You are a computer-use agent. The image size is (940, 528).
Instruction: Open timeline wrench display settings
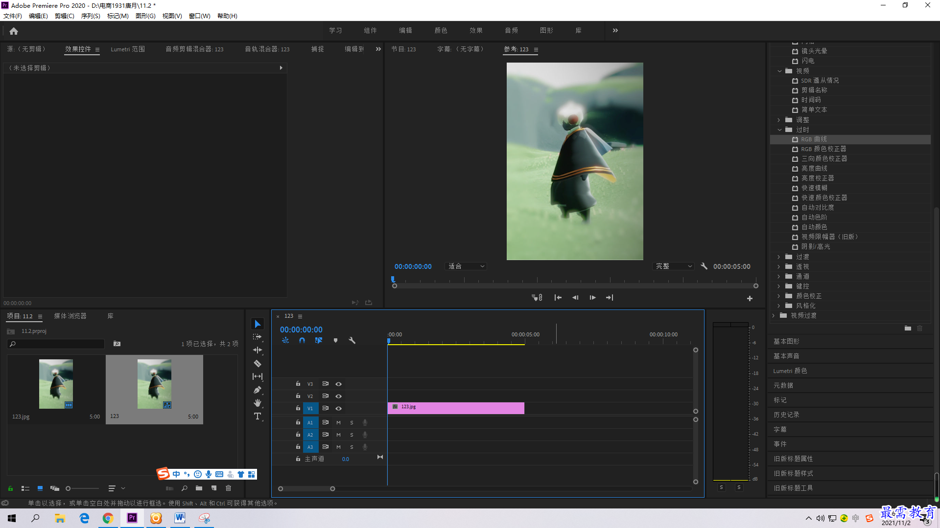[x=352, y=340]
